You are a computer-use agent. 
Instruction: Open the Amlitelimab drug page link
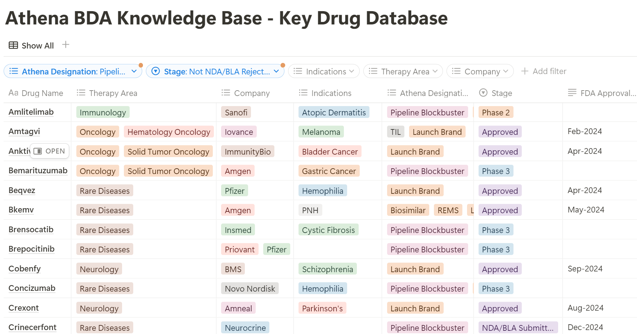point(31,112)
